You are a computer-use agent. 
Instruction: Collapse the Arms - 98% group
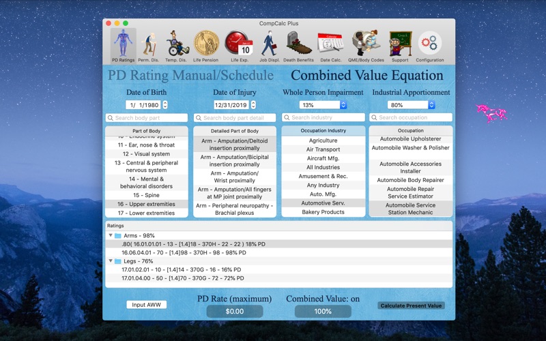(x=111, y=235)
